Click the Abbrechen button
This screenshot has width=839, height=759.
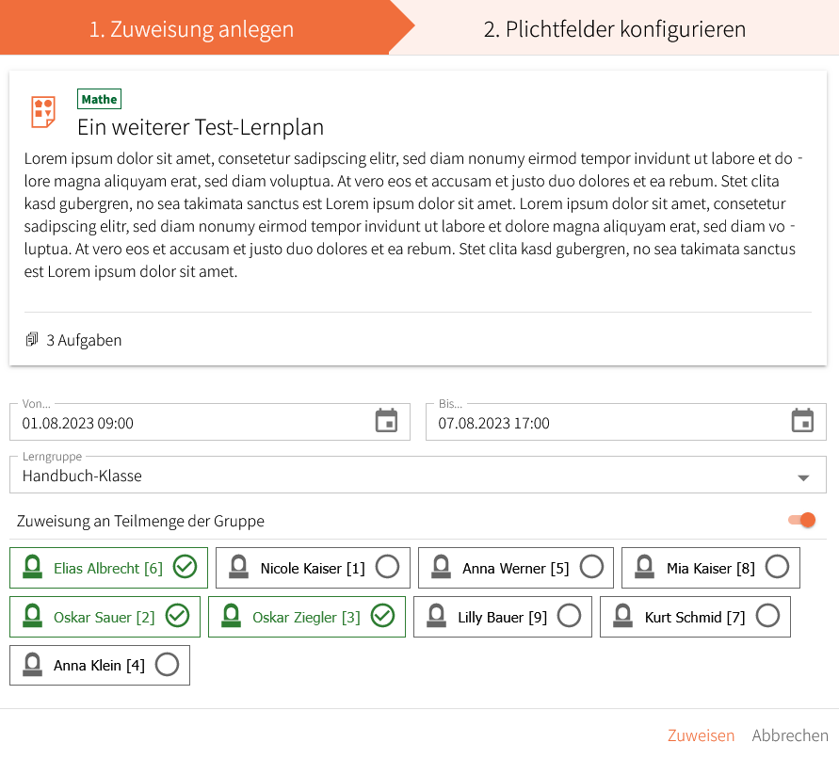coord(790,735)
